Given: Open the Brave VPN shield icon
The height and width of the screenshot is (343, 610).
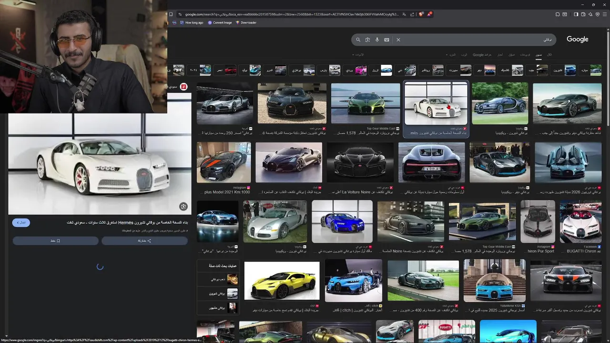Looking at the screenshot, I should 597,14.
